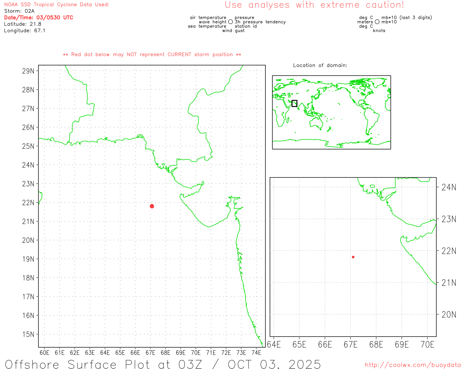Click the 20N label on zoomed map
This screenshot has height=369, width=461.
[449, 315]
